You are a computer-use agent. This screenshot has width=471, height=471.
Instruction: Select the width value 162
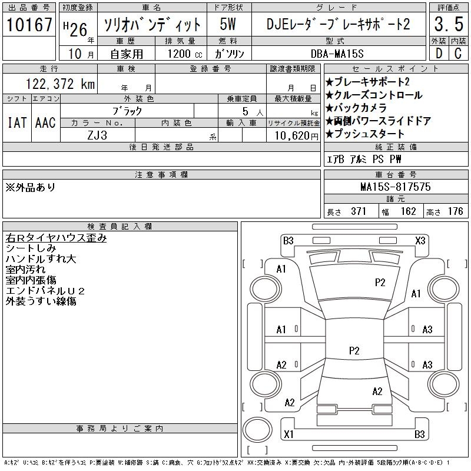pos(408,211)
